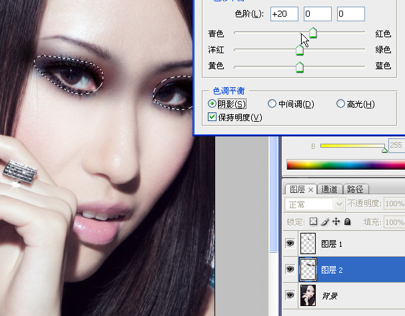The height and width of the screenshot is (316, 405).
Task: Hide 图层 1 using its eye icon
Action: point(290,244)
